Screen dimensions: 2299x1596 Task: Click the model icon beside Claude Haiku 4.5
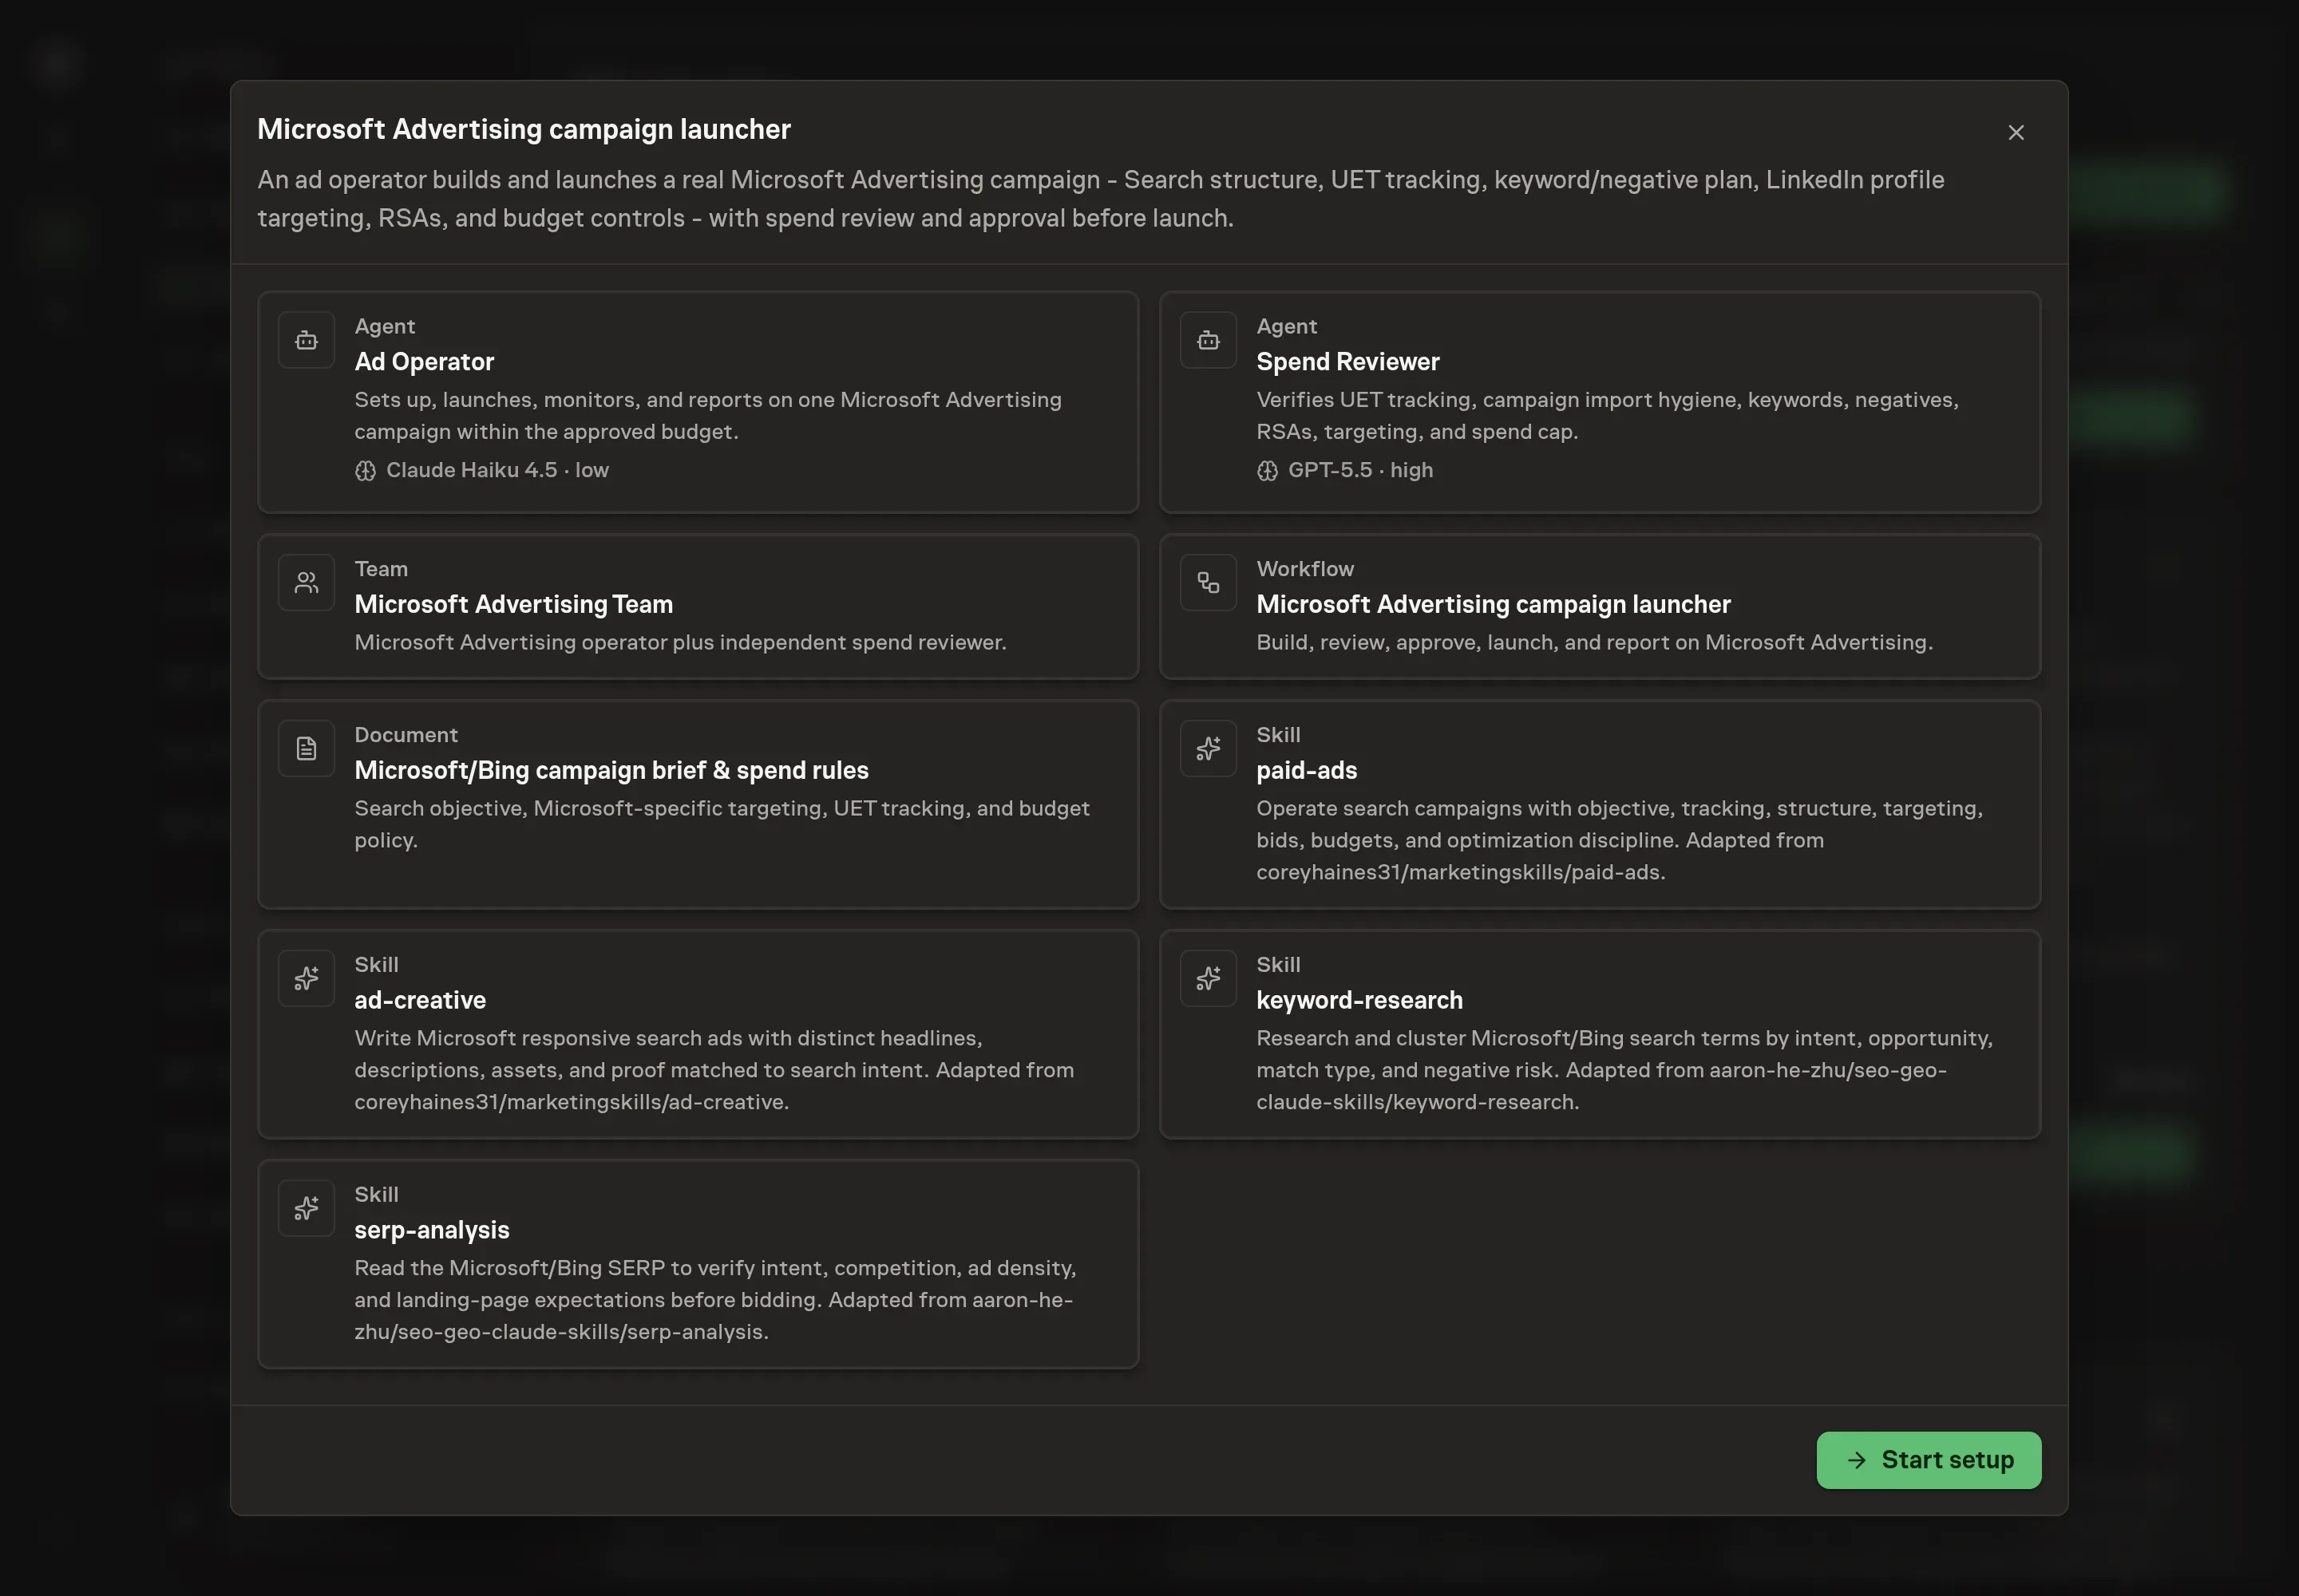pyautogui.click(x=365, y=471)
